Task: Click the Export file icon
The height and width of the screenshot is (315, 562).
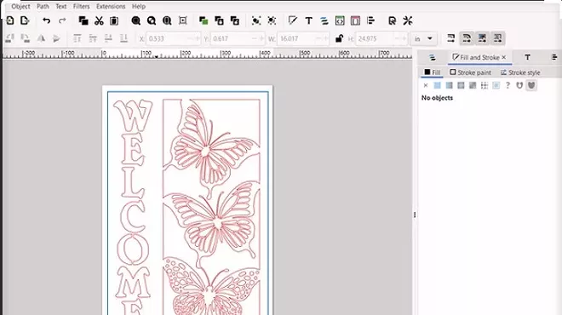Action: point(25,20)
